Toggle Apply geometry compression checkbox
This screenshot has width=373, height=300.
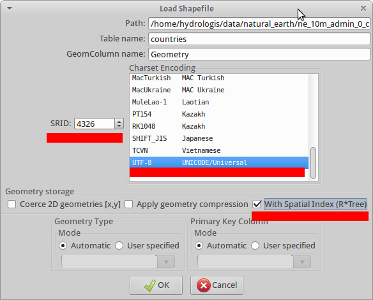tap(128, 204)
